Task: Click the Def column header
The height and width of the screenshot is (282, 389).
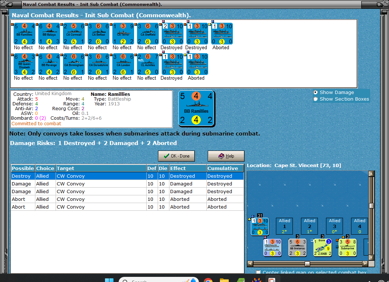Action: click(x=152, y=168)
